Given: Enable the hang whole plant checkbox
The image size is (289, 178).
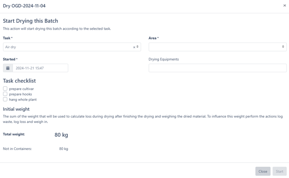Looking at the screenshot, I should (5, 99).
